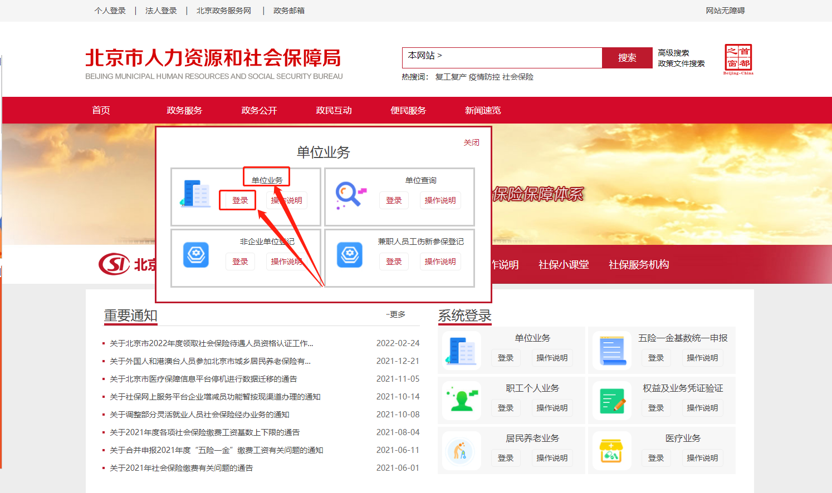Image resolution: width=832 pixels, height=493 pixels.
Task: Click 登录 under 非企业单位登记
Action: (x=240, y=262)
